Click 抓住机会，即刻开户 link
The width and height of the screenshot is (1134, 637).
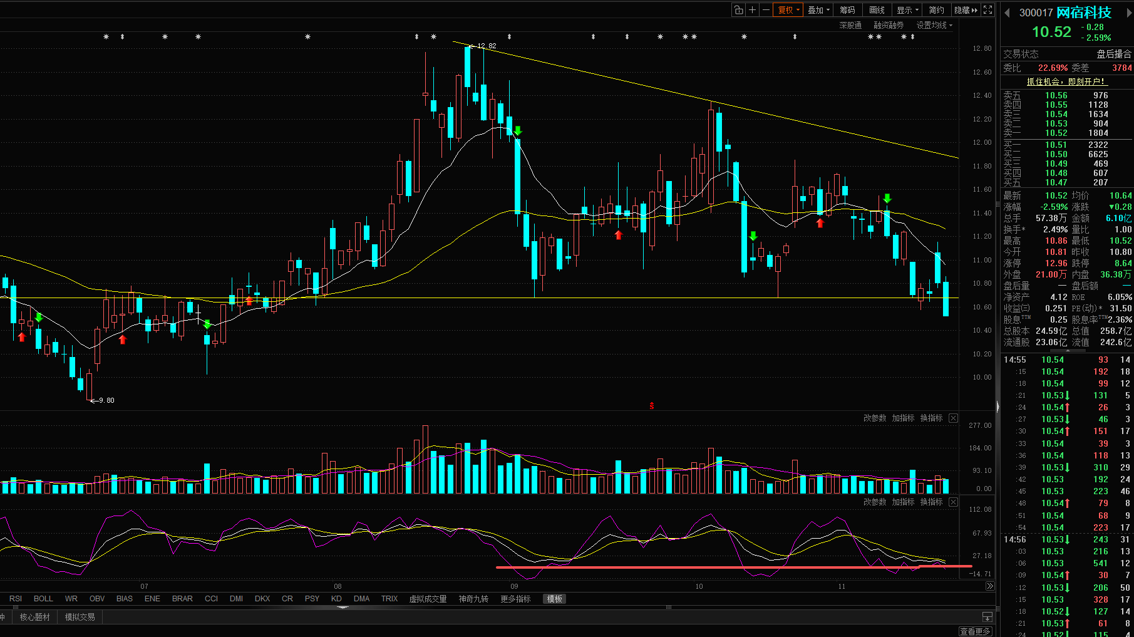tap(1067, 81)
